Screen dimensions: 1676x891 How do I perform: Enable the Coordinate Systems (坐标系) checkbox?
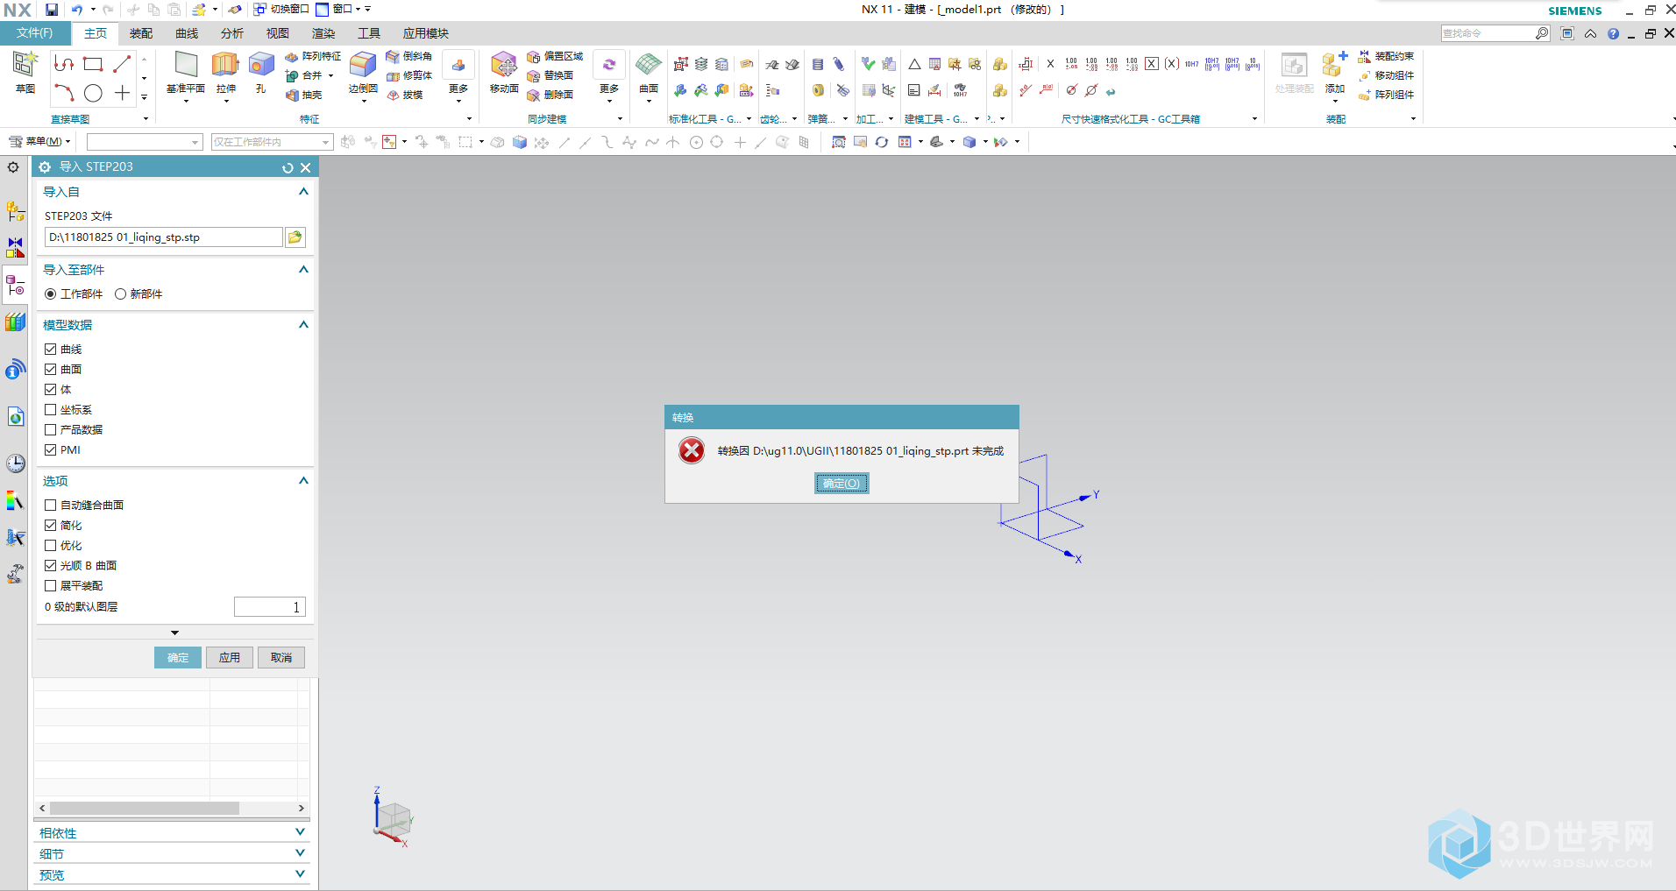pyautogui.click(x=50, y=410)
